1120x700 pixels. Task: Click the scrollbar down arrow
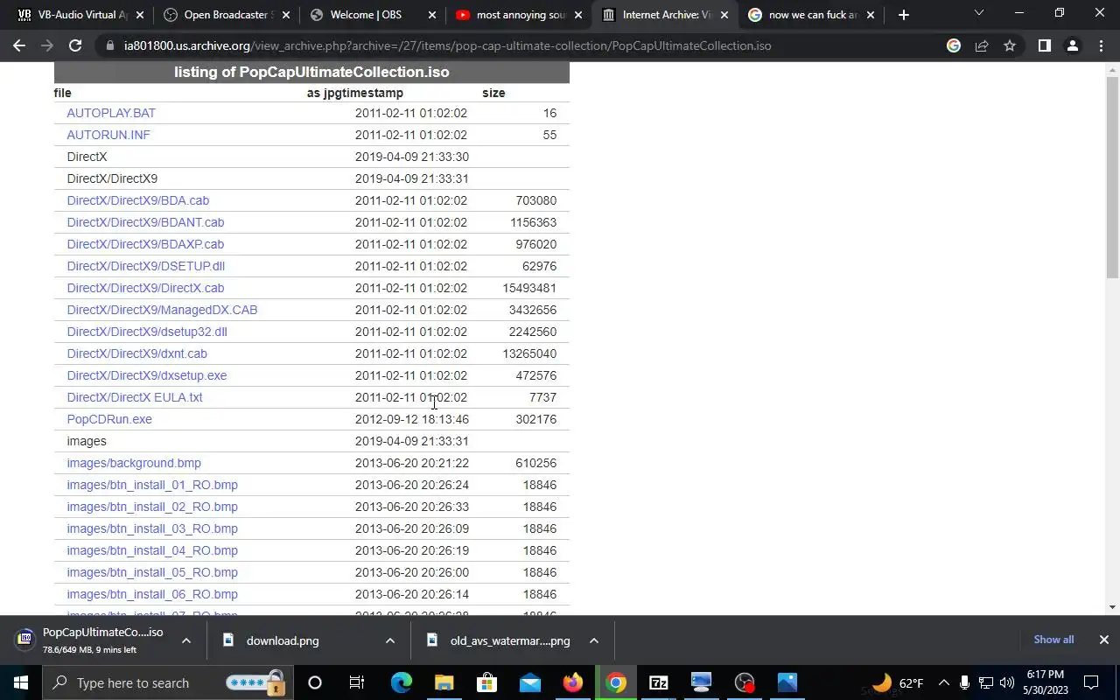coord(1112,607)
